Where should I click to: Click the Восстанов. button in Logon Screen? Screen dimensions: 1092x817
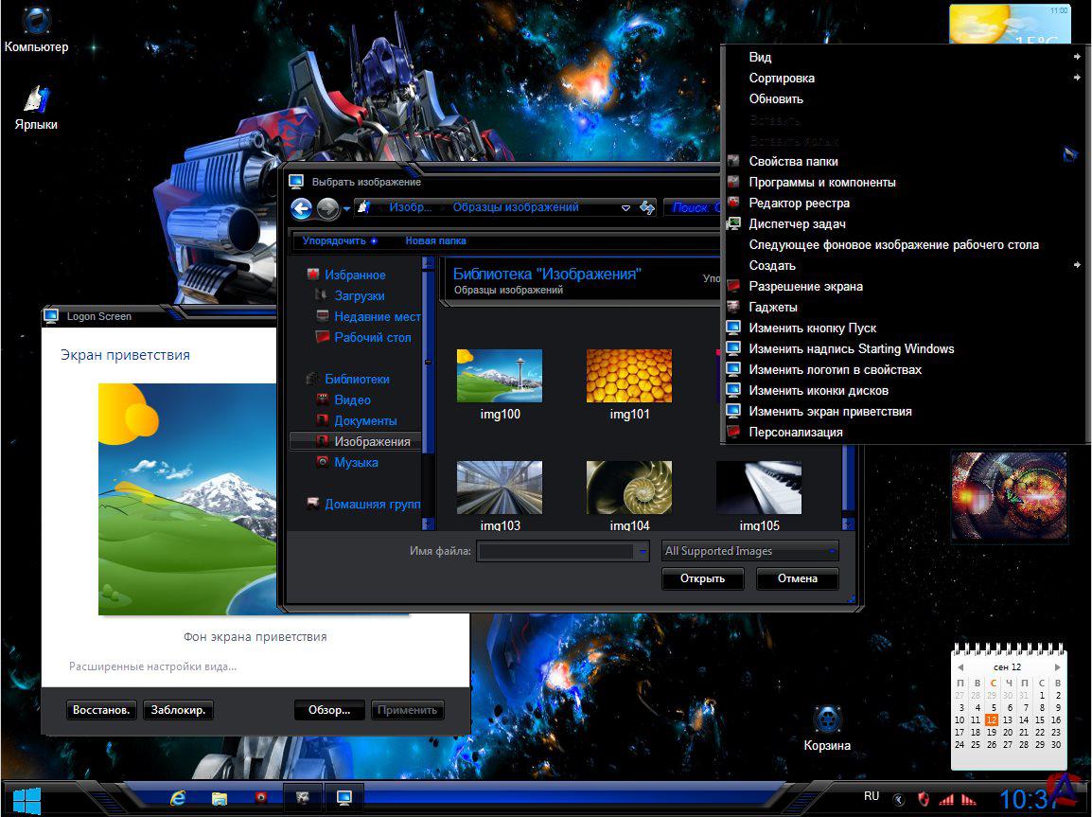101,710
